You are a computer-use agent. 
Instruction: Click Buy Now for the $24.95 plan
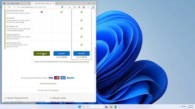[62, 53]
